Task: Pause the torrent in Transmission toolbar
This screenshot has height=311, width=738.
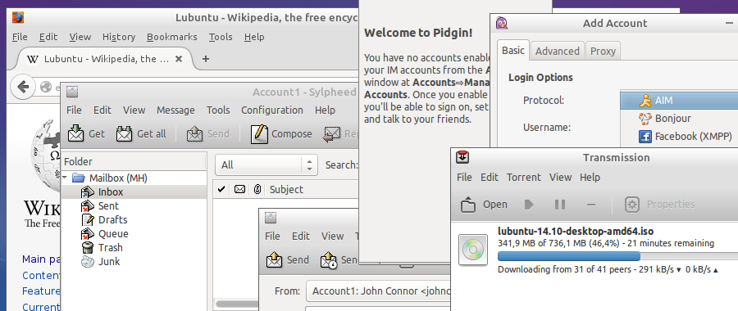Action: [559, 205]
